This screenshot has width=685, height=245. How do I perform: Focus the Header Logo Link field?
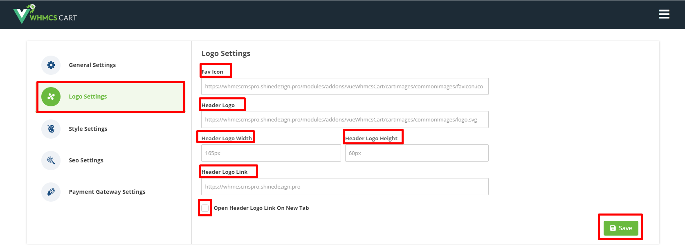click(x=344, y=187)
